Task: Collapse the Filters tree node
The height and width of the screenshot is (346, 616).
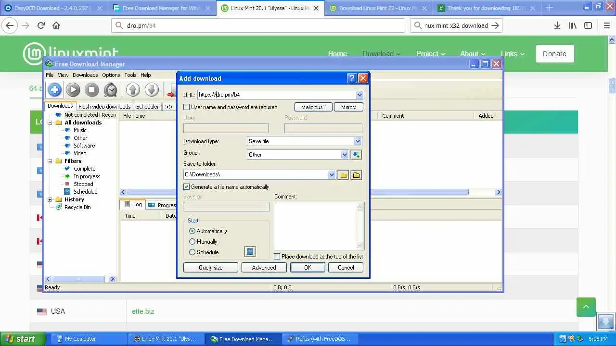Action: (50, 161)
